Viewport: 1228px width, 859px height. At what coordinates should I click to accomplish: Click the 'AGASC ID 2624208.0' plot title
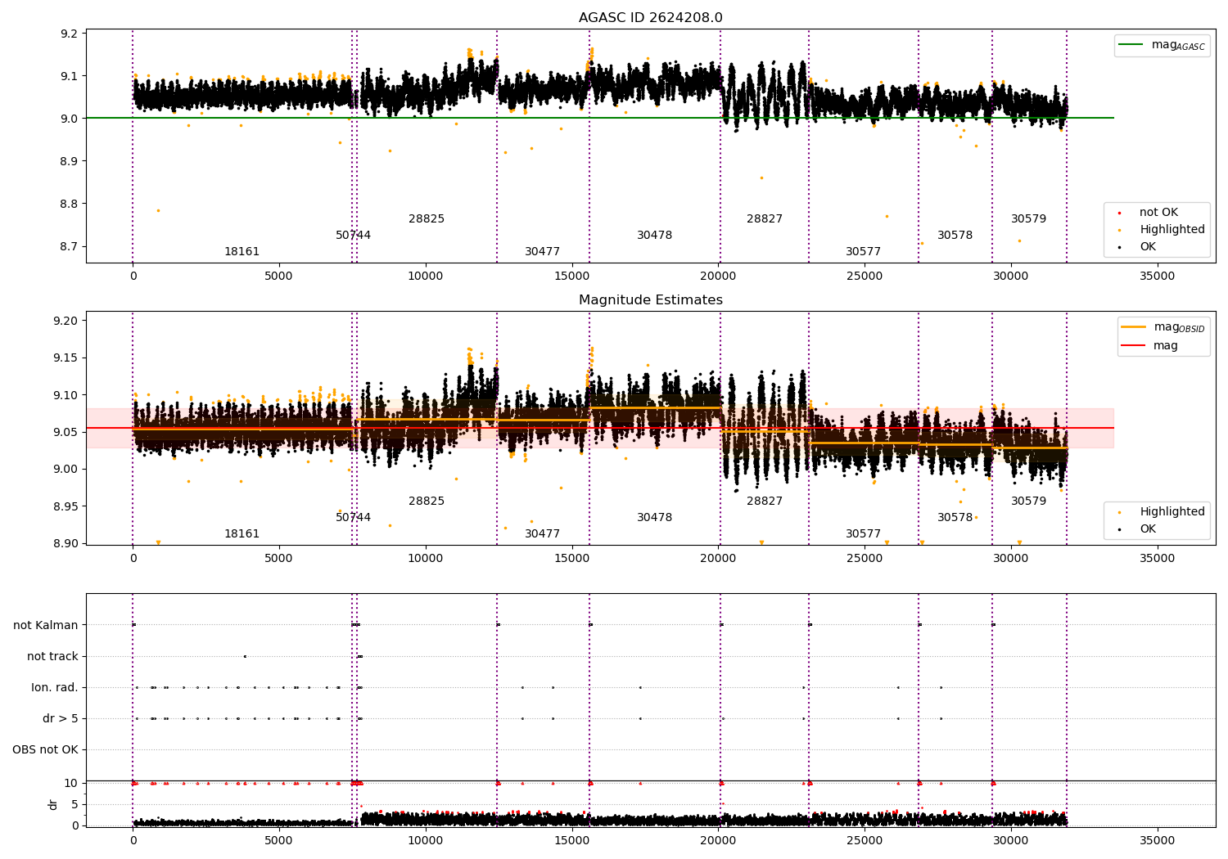pyautogui.click(x=650, y=18)
